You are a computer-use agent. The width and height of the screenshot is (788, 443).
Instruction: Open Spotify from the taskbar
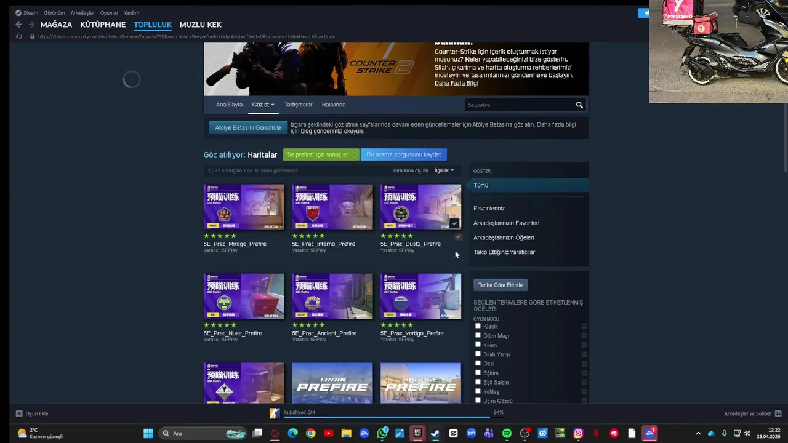pyautogui.click(x=507, y=433)
